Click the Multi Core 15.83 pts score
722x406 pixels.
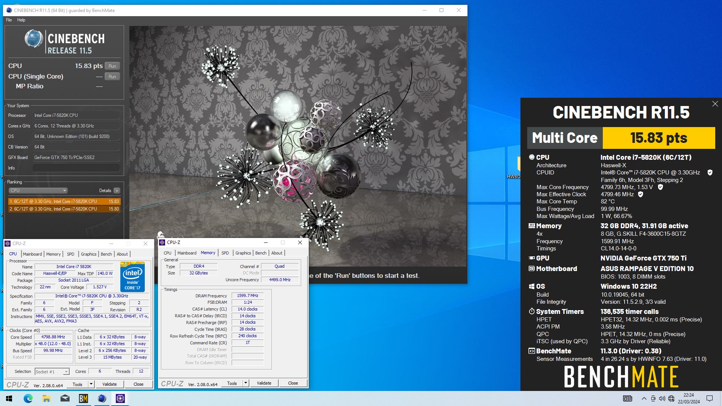[659, 138]
